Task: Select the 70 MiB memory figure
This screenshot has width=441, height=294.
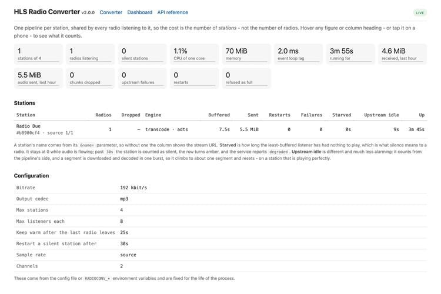Action: point(246,54)
